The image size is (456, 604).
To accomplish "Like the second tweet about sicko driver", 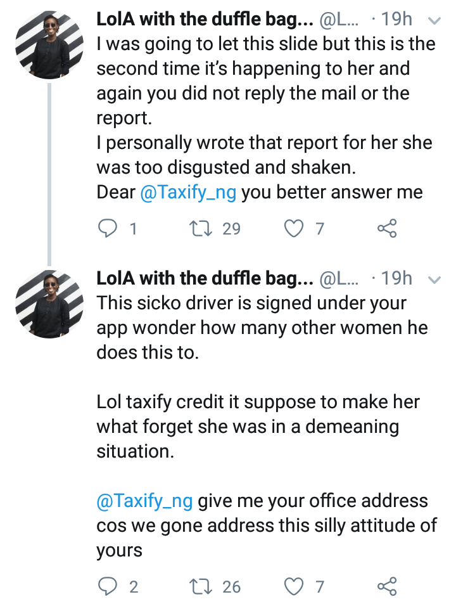I will [x=294, y=586].
